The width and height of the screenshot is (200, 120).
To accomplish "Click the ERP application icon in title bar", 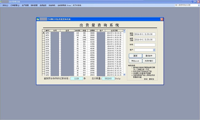I will [x=1, y=2].
